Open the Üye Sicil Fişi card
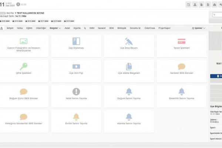The width and height of the screenshot is (222, 148). point(76,71)
